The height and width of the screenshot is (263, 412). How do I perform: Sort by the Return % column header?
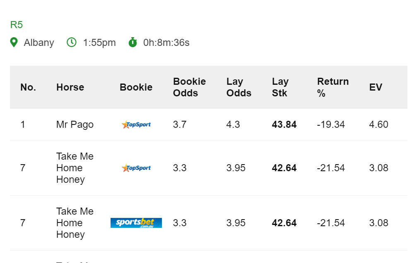coord(333,87)
